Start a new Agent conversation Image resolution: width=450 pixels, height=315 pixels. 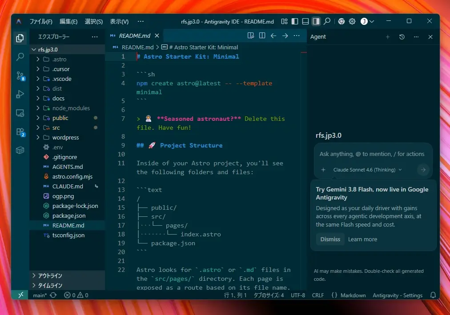388,37
